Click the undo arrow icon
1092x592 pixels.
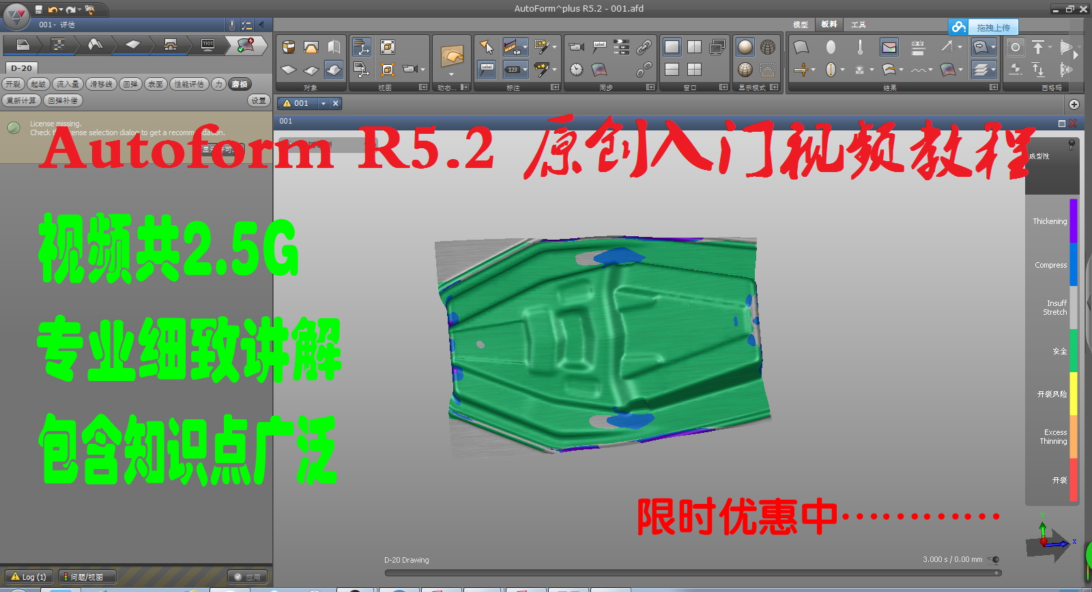click(52, 10)
